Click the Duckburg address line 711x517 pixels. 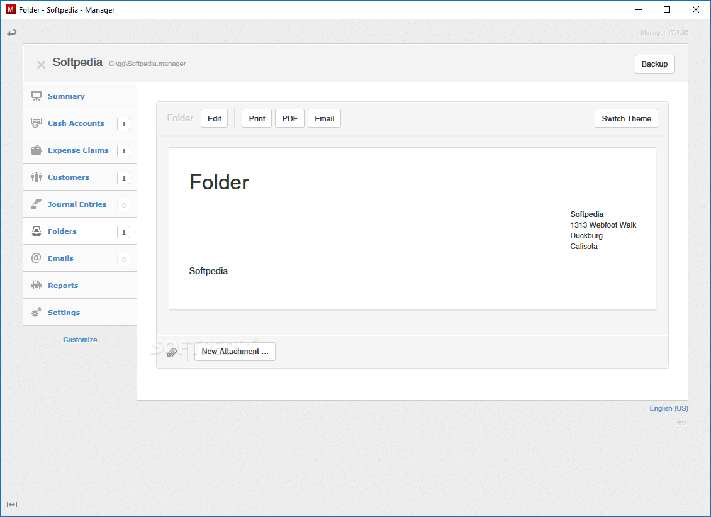tap(586, 236)
